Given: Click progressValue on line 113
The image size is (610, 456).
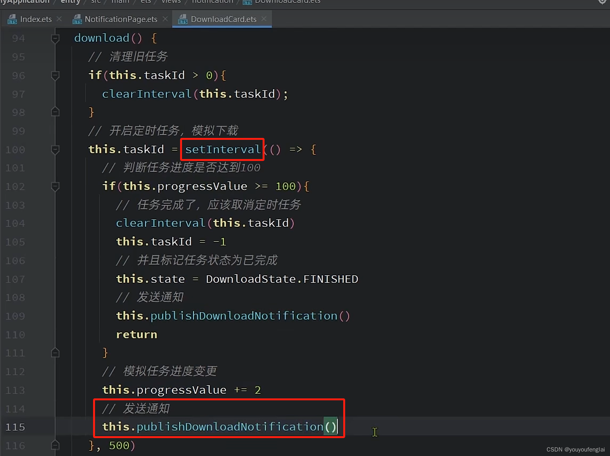Looking at the screenshot, I should pyautogui.click(x=181, y=390).
